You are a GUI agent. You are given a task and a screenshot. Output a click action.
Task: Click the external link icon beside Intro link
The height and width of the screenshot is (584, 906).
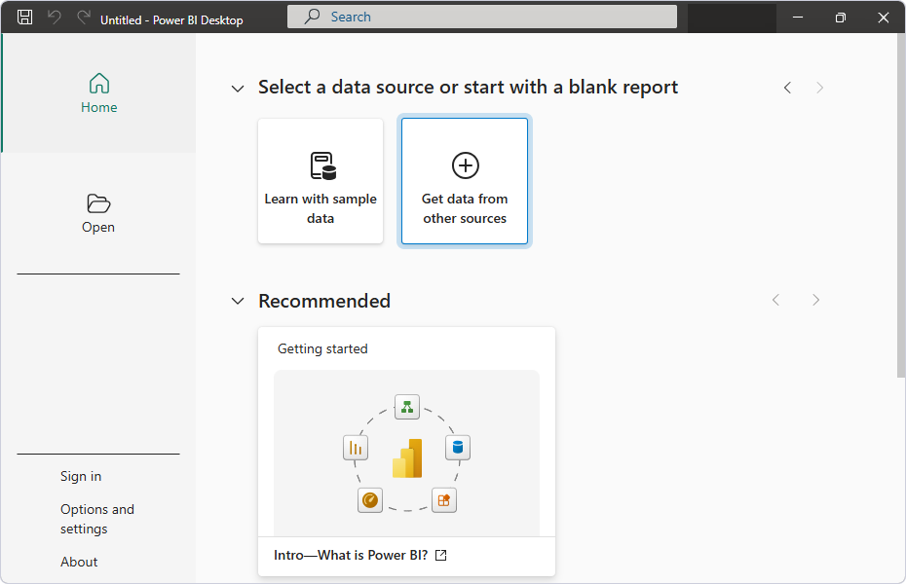(440, 554)
